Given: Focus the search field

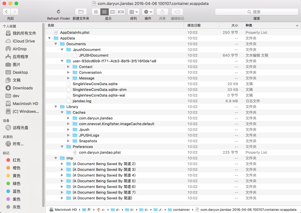Looking at the screenshot, I should [257, 12].
